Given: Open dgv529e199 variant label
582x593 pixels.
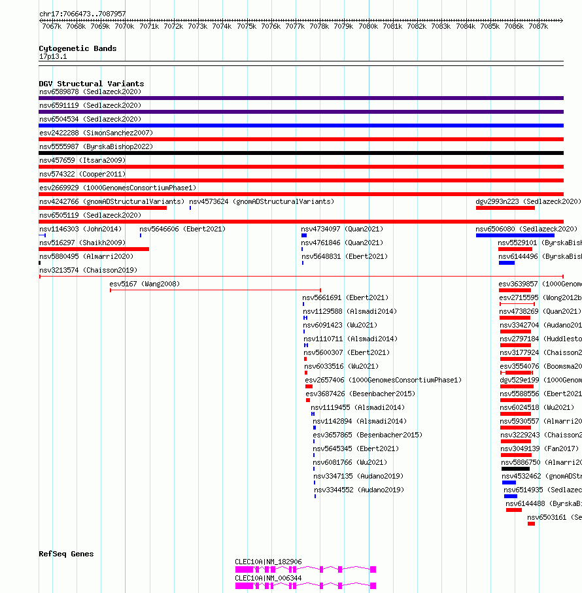Looking at the screenshot, I should pos(541,381).
